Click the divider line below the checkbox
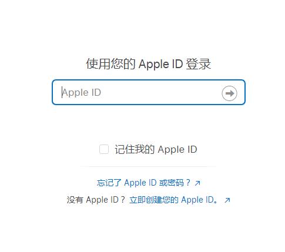 coord(148,166)
